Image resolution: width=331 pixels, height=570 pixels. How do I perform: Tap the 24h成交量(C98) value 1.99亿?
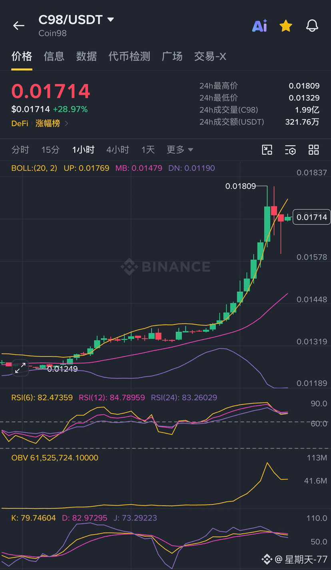[307, 110]
